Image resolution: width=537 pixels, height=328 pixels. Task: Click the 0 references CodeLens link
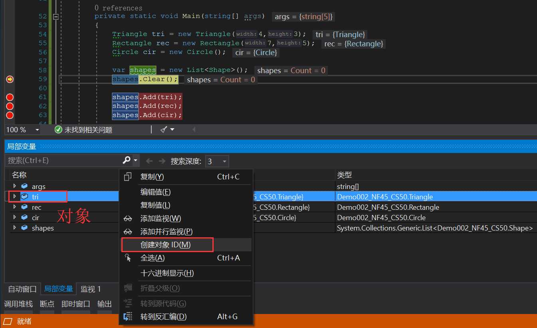(118, 8)
